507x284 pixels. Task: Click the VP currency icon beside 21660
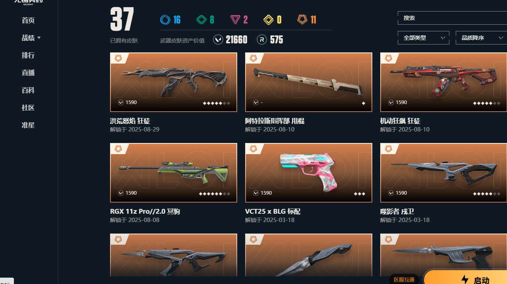218,40
